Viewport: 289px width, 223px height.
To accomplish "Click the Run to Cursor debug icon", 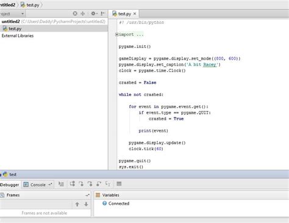I will 108,184.
